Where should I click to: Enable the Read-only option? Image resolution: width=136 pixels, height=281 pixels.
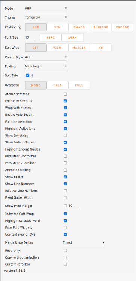tap(66, 250)
